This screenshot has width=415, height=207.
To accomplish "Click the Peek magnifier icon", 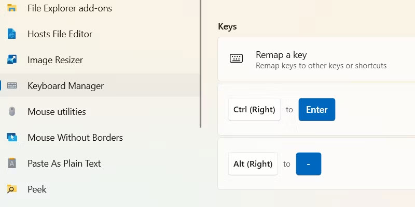I will (x=12, y=189).
